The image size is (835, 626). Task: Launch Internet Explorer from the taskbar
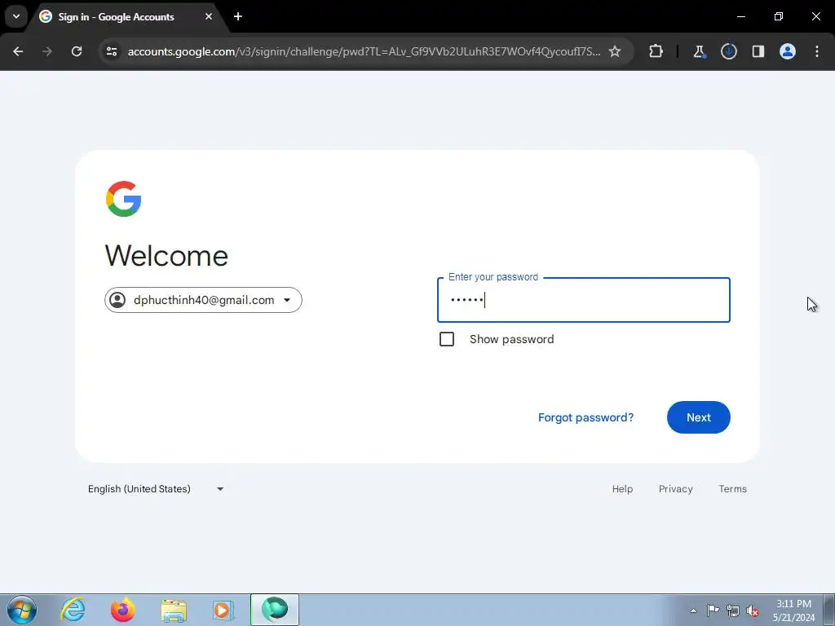click(x=73, y=610)
